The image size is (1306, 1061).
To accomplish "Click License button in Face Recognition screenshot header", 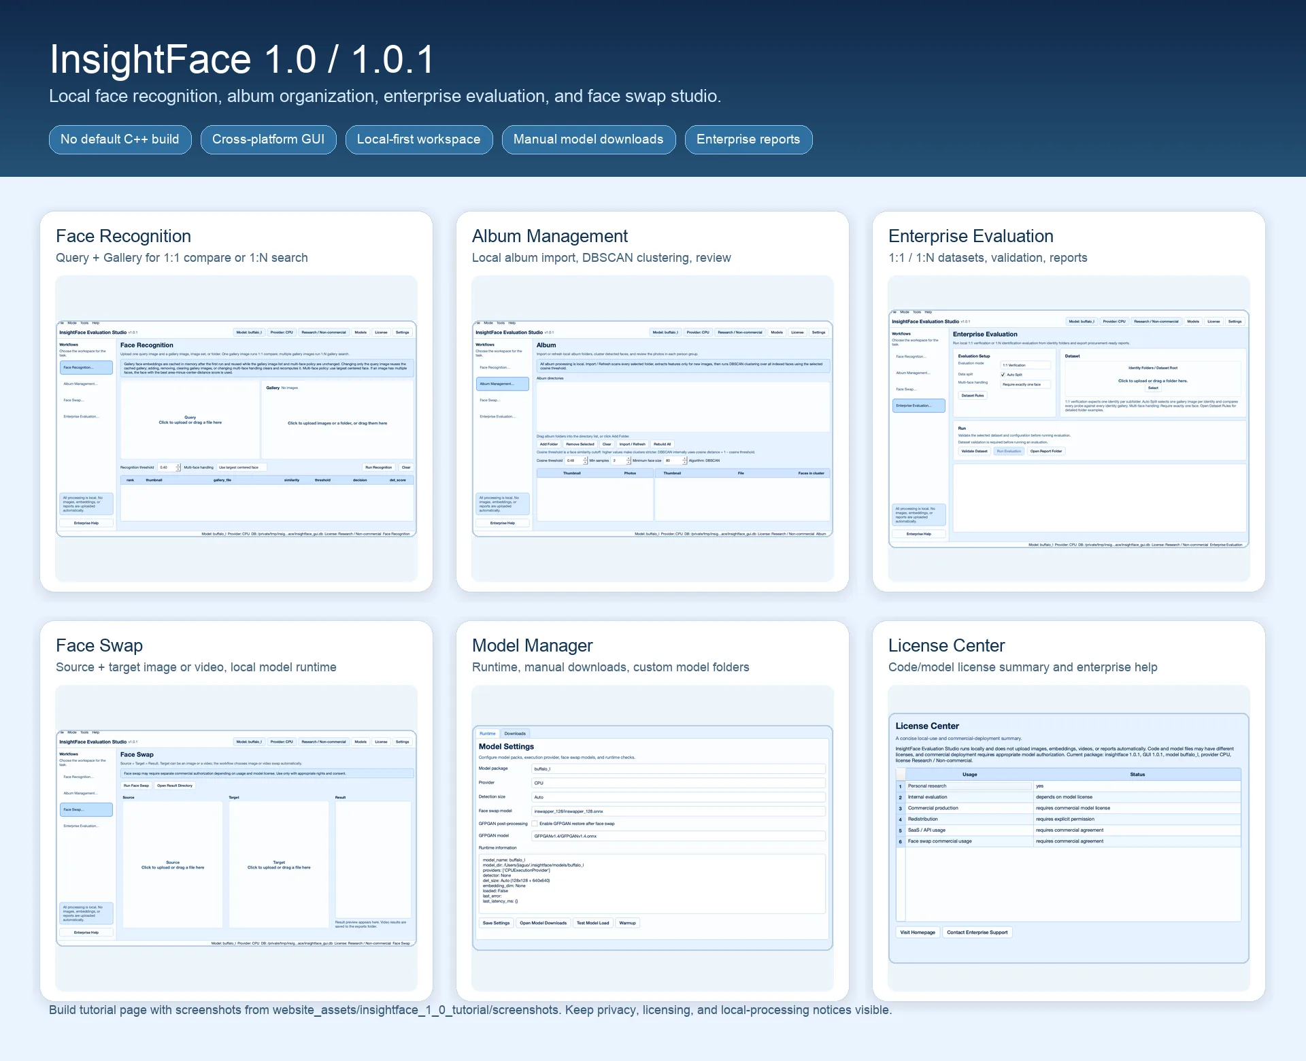I will 381,333.
